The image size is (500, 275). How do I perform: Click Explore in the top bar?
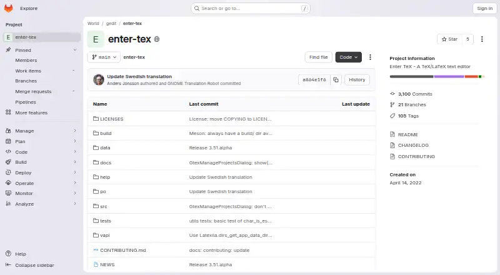point(29,8)
